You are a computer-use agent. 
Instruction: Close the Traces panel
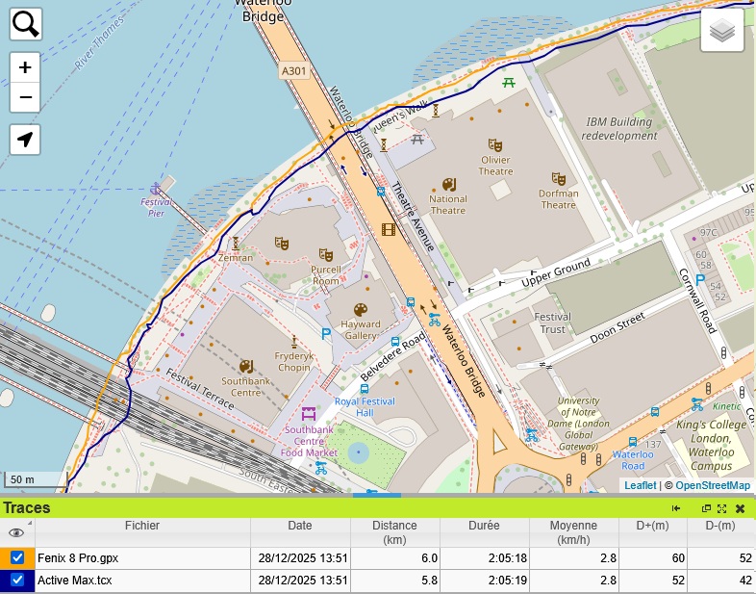pos(740,508)
